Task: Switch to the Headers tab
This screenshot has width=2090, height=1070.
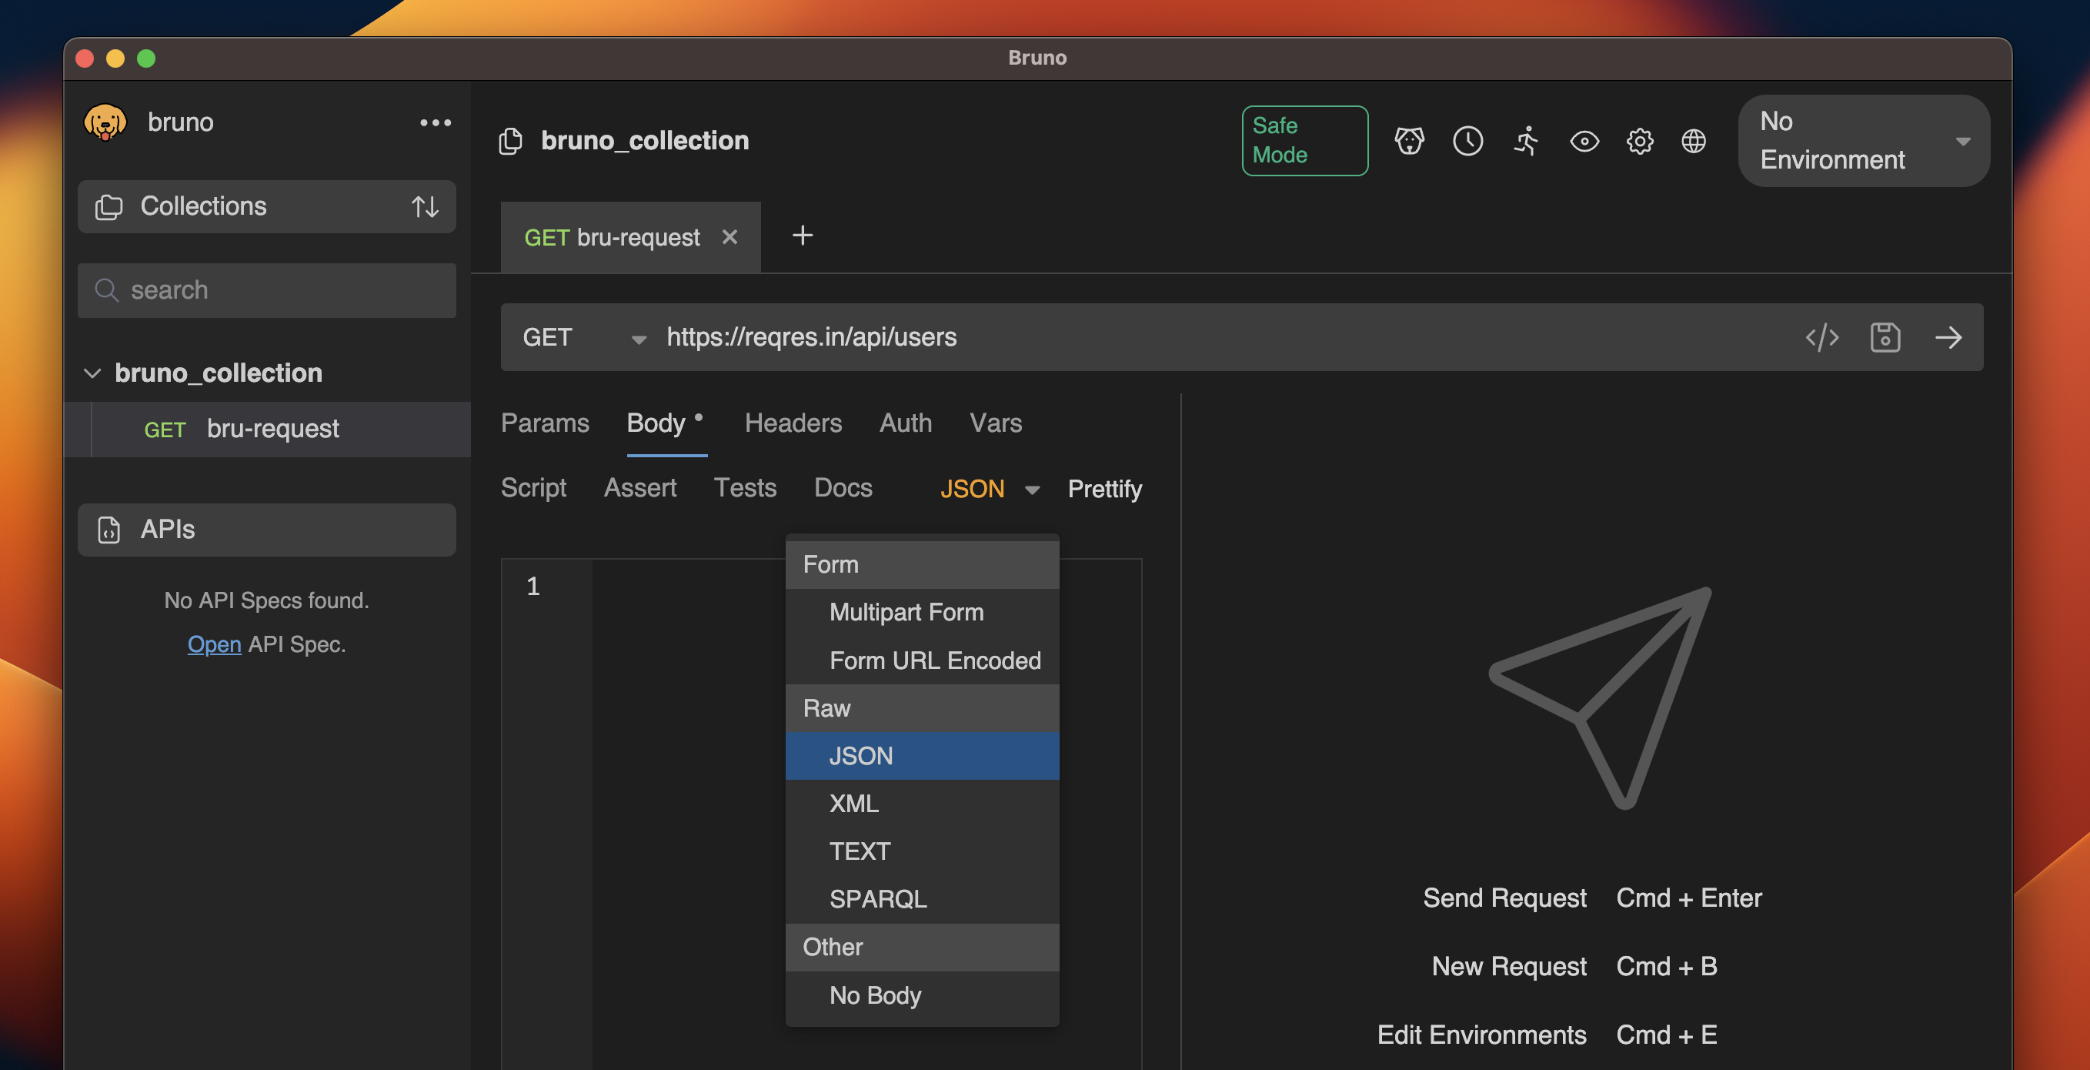Action: click(793, 423)
